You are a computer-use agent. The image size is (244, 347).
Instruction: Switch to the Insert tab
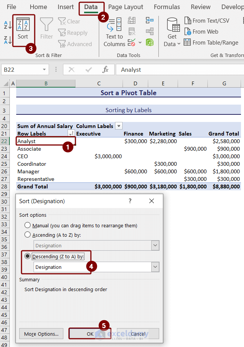[66, 7]
